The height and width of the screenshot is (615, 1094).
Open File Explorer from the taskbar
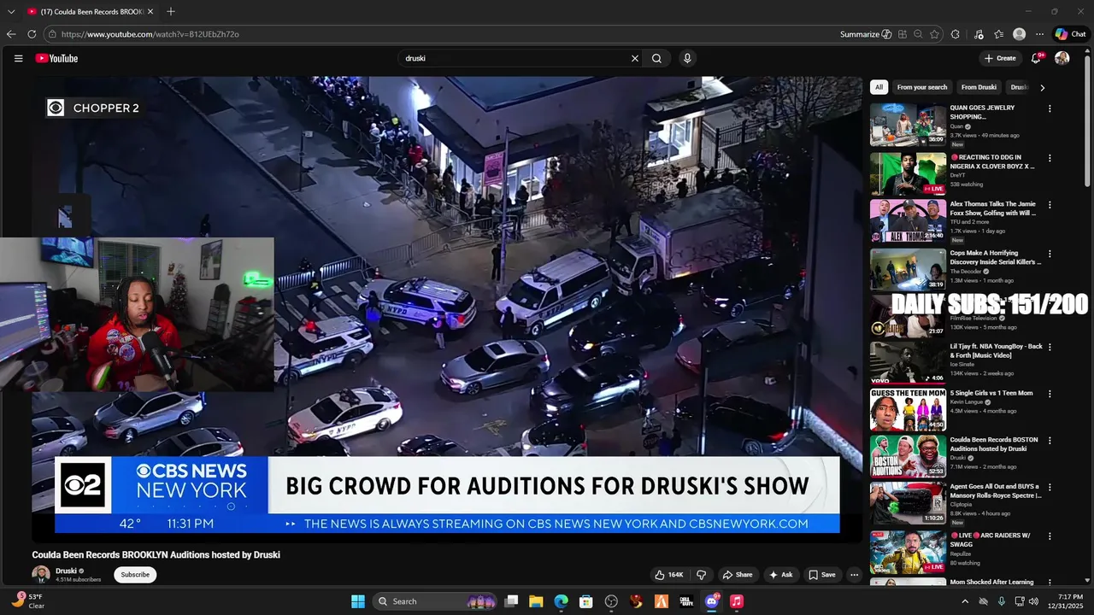[x=536, y=601]
